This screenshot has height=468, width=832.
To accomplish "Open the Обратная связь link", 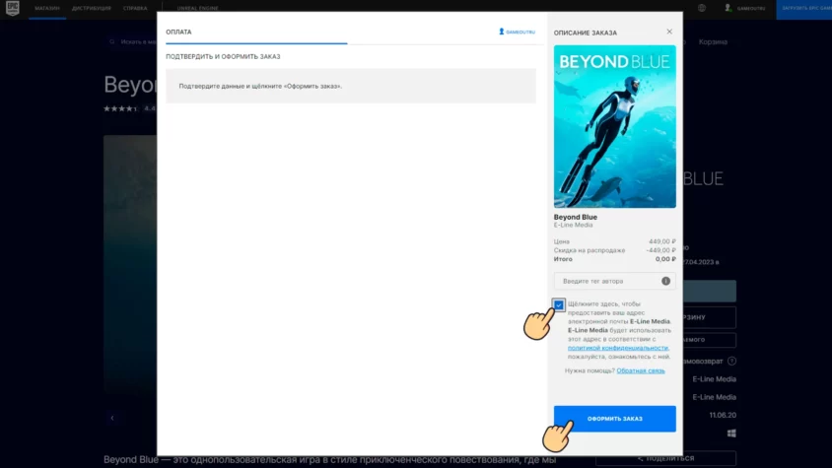I will tap(641, 370).
